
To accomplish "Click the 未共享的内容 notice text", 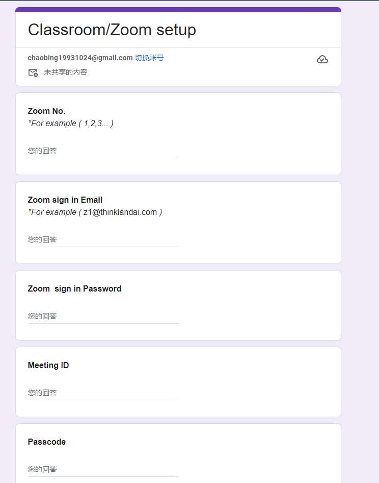I will click(x=66, y=73).
